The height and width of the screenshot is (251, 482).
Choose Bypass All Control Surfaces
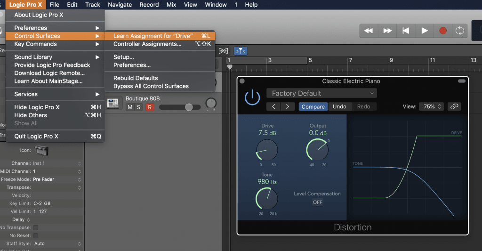click(160, 86)
